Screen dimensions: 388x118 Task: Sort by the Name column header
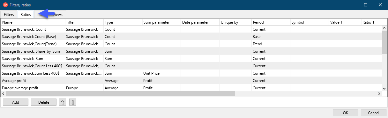pyautogui.click(x=33, y=22)
